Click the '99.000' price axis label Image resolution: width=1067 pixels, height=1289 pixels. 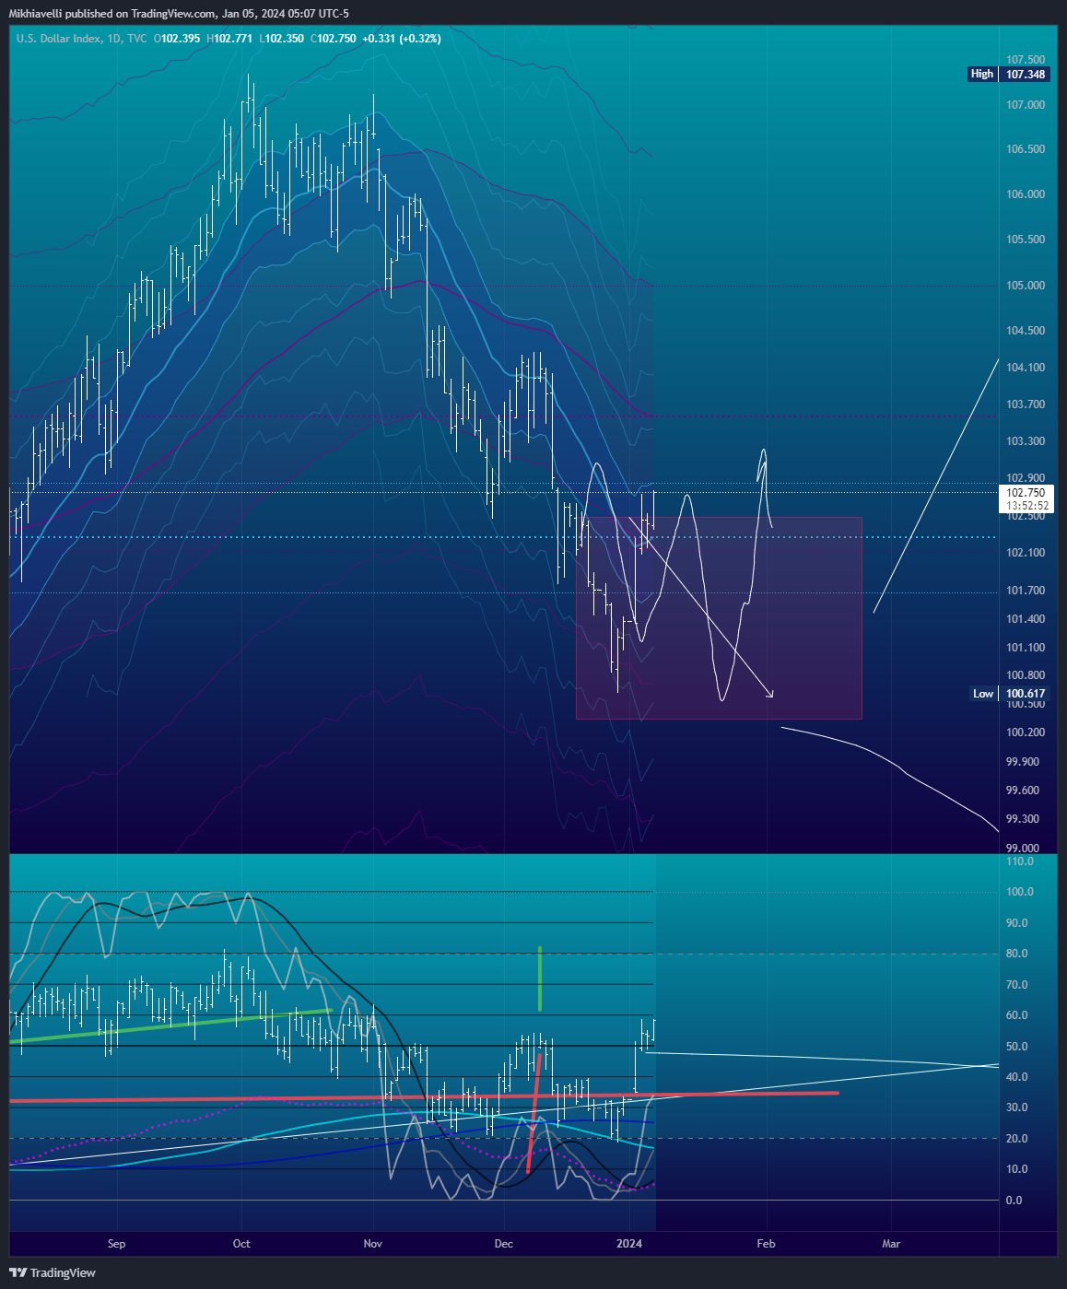coord(1023,849)
